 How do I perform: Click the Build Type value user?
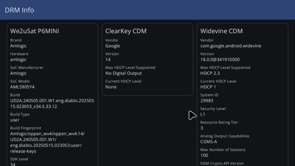15,120
